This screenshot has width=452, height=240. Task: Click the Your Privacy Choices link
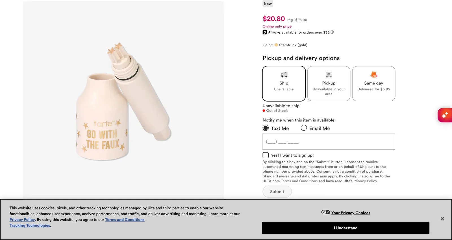click(351, 213)
